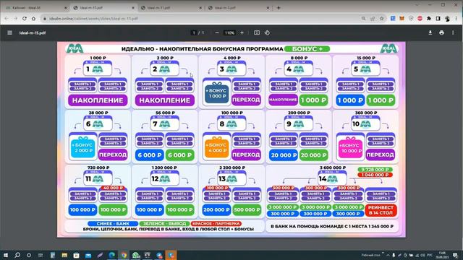Viewport: 463px width, 260px height.
Task: Reload the current page
Action: (x=25, y=19)
